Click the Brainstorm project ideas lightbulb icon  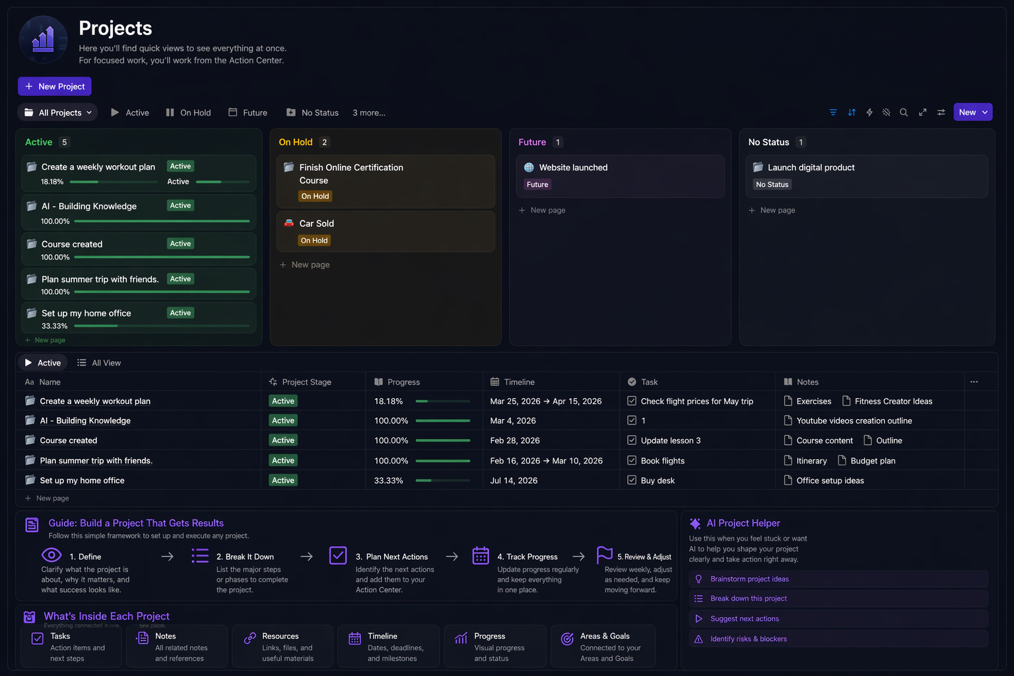[698, 579]
